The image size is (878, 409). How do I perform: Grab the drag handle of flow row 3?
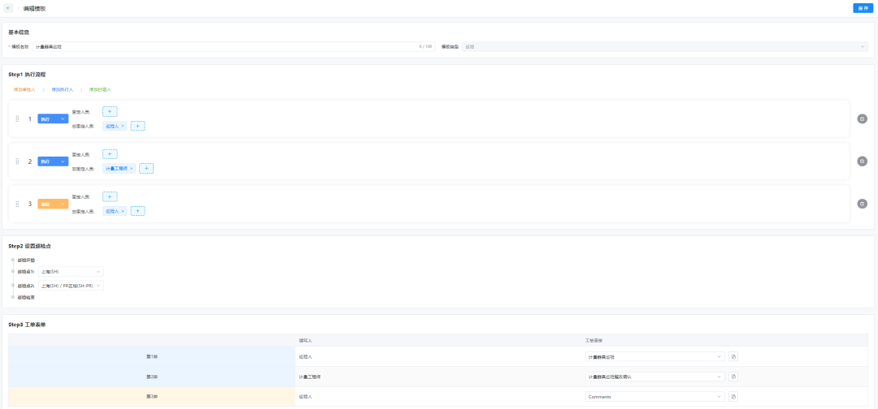(x=17, y=204)
